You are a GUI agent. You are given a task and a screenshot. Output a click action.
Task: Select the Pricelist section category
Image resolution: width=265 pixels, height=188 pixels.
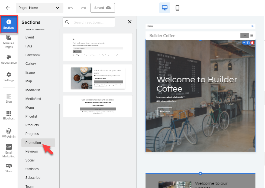point(31,116)
